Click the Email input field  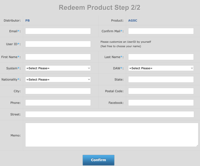pyautogui.click(x=58, y=31)
